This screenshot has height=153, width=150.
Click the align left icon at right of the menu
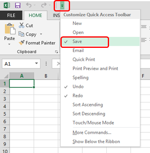(144, 40)
